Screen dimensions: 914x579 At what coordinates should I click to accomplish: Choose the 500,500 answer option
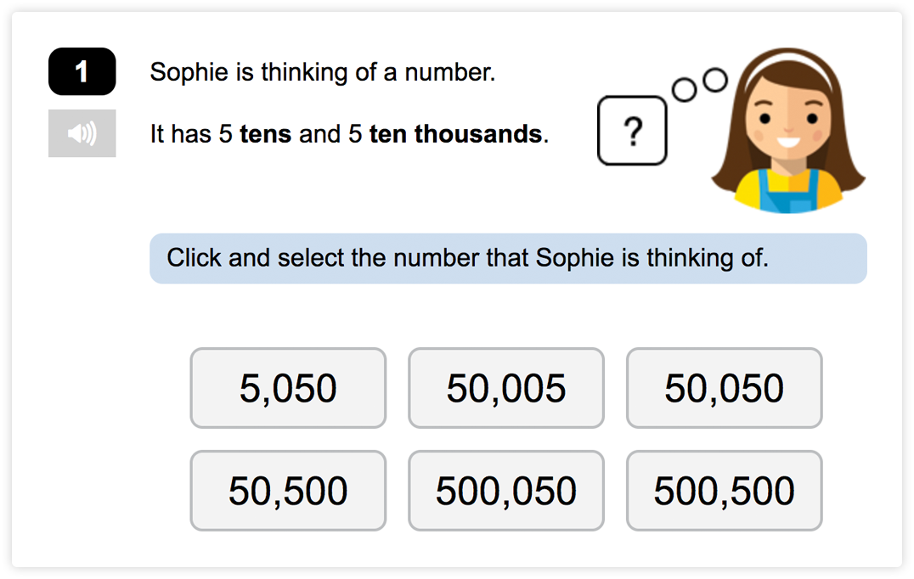[x=724, y=491]
